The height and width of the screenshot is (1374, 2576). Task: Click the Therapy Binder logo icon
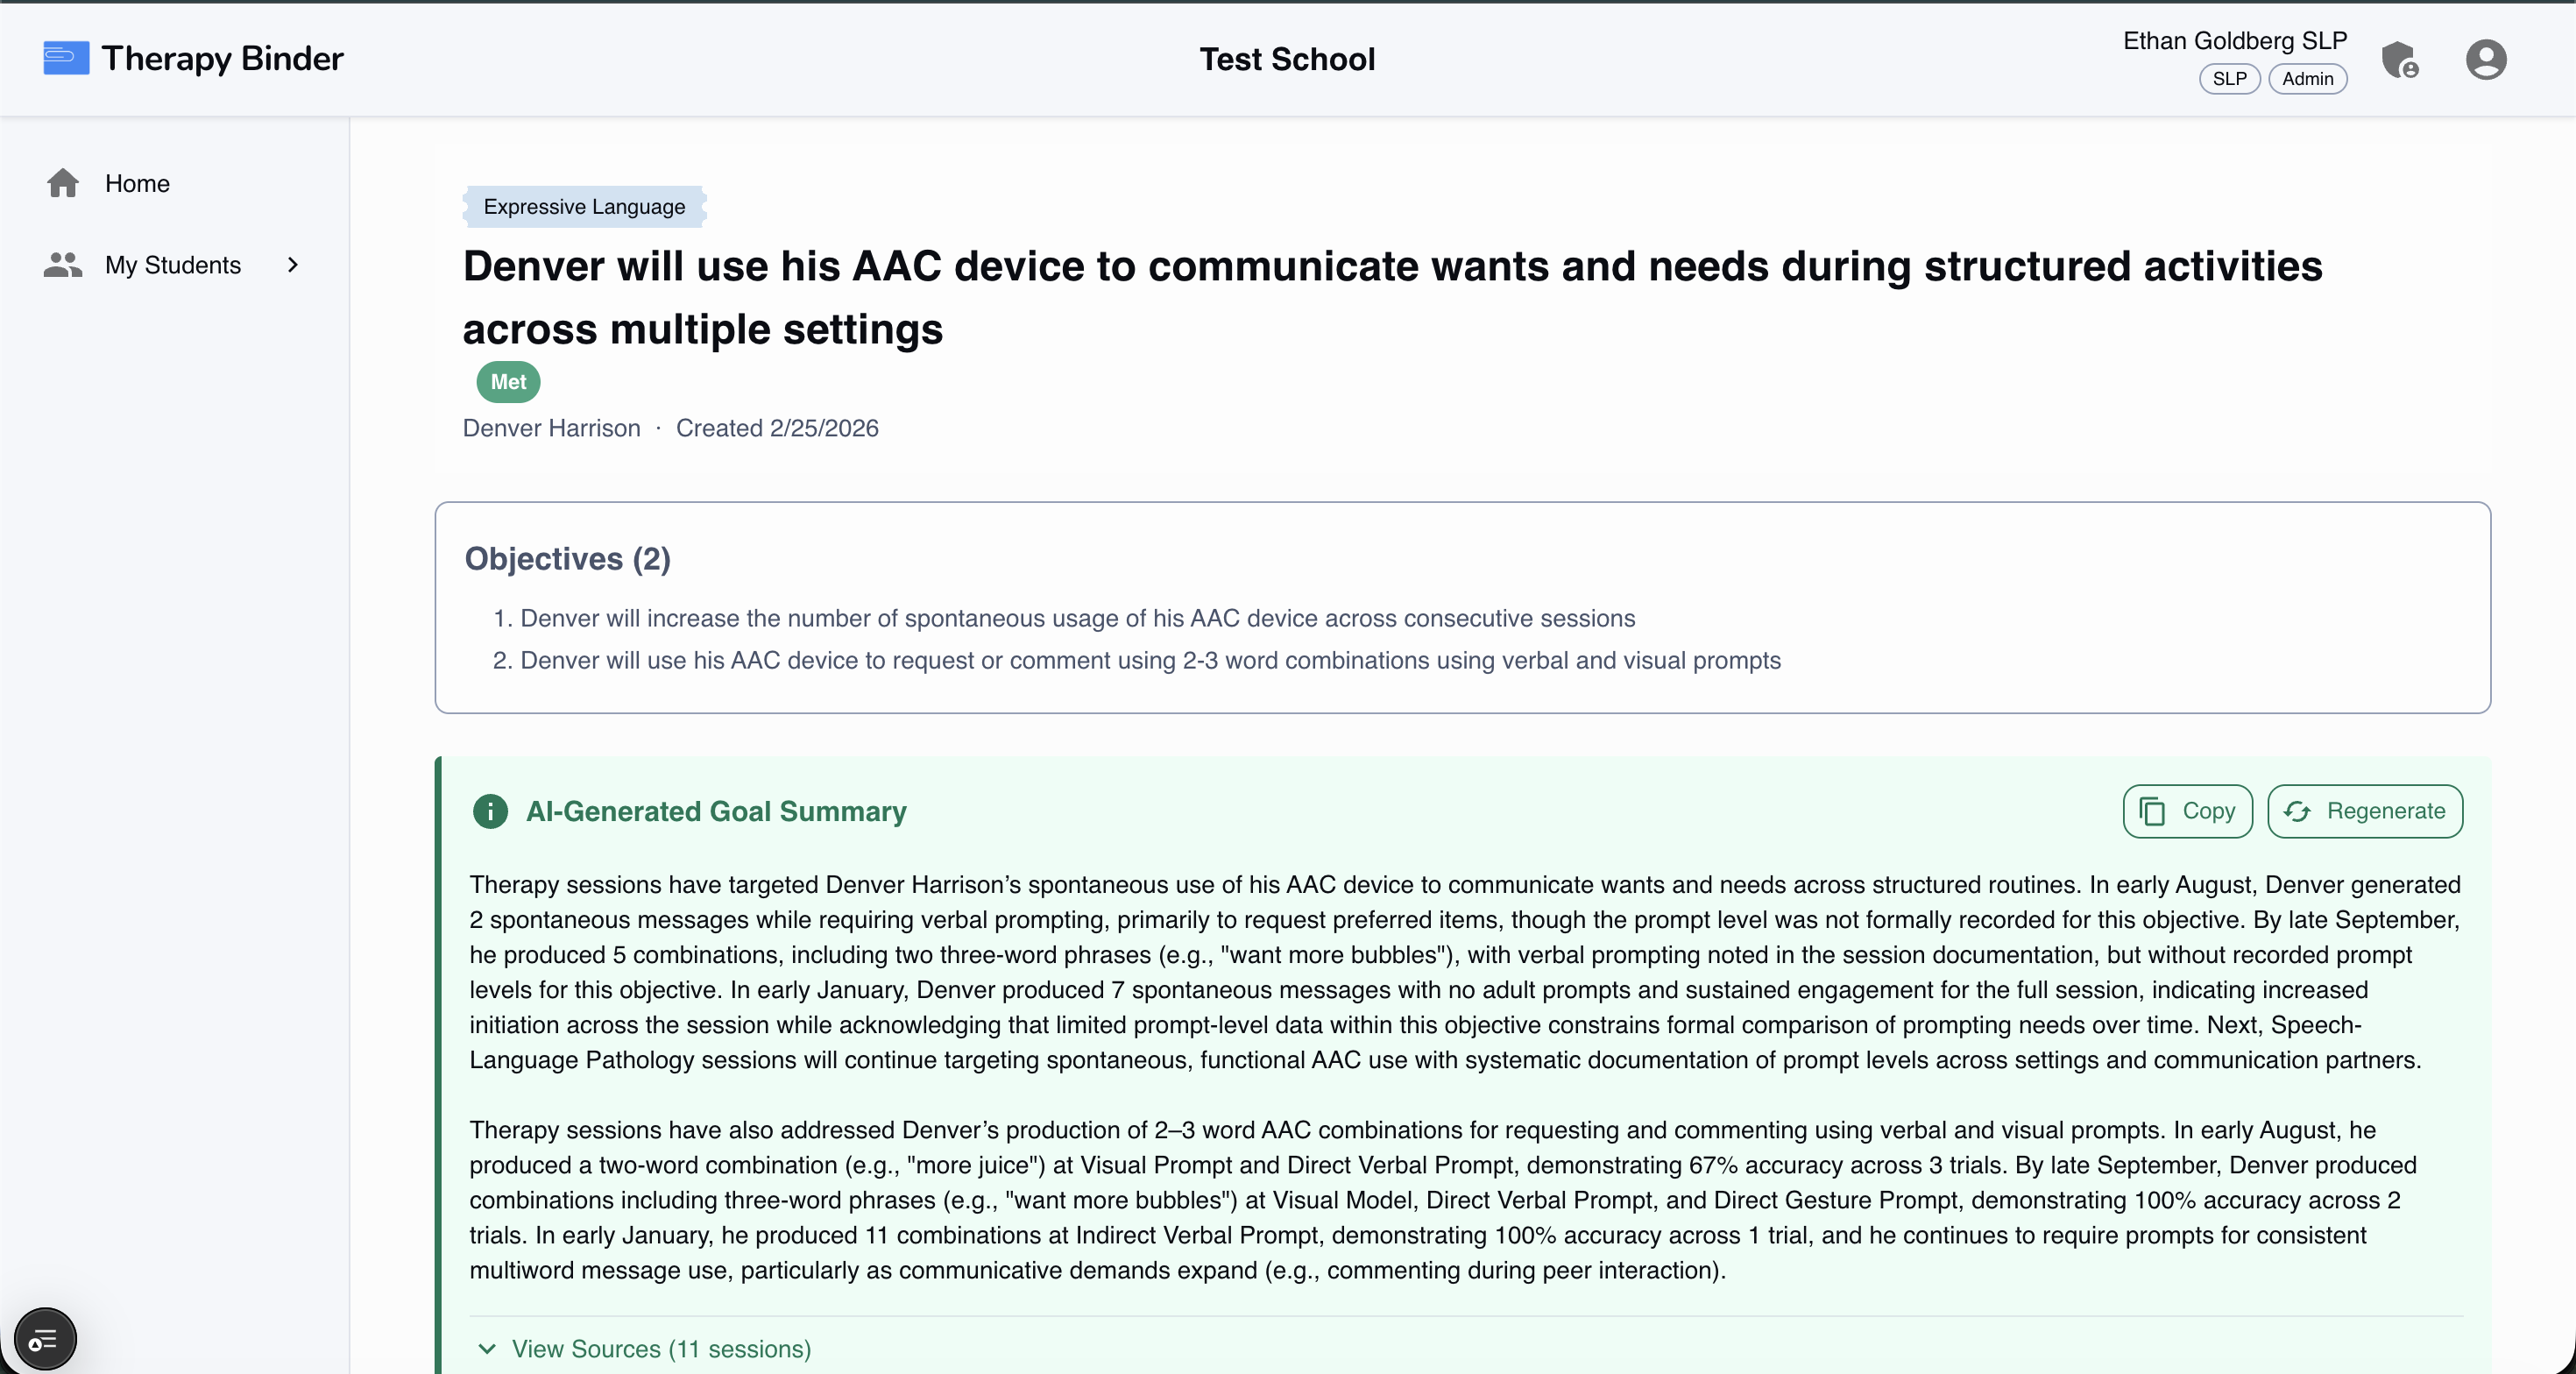(x=66, y=58)
